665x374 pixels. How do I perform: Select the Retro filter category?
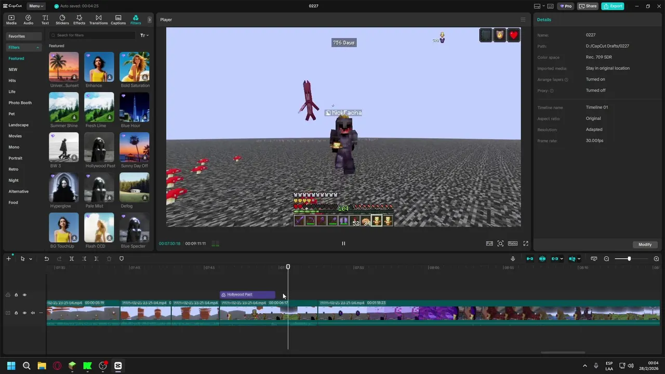coord(14,169)
